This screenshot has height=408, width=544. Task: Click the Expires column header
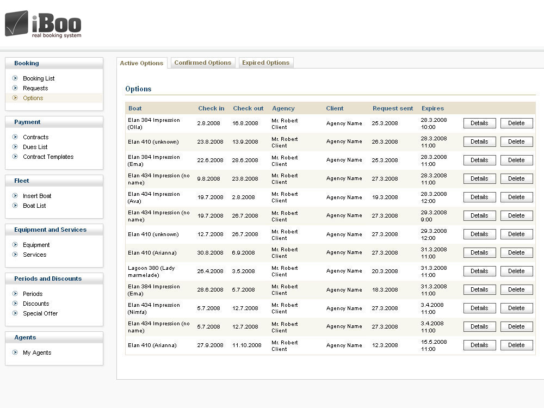(432, 108)
